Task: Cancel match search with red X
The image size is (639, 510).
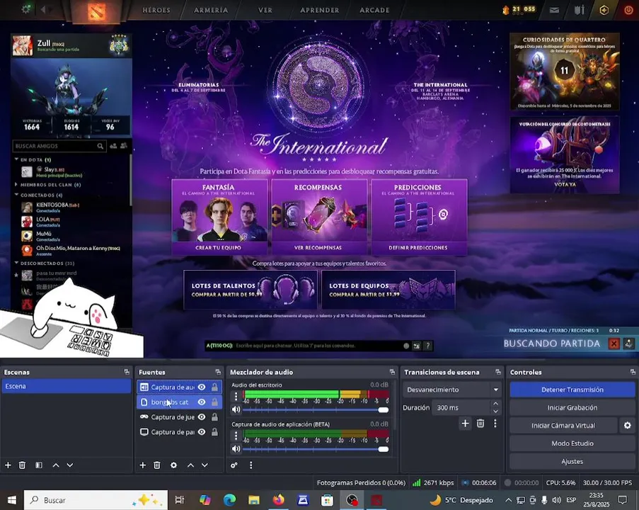Action: pos(614,344)
